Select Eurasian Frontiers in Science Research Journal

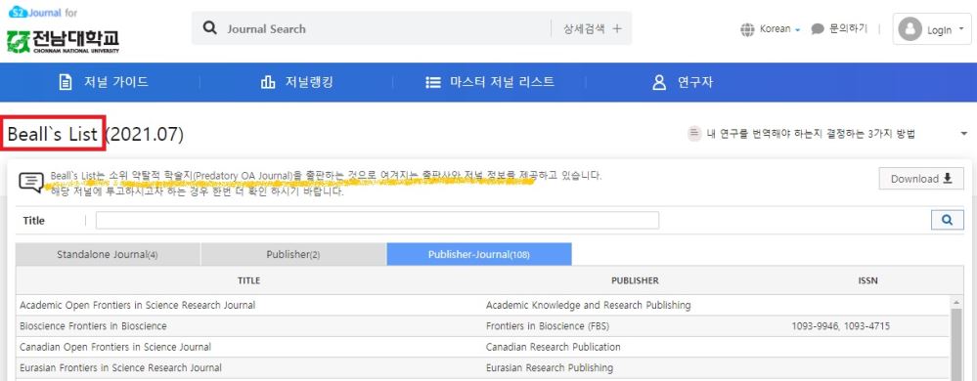(121, 368)
